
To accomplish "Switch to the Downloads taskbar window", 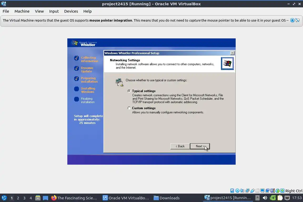I will pos(166,198).
